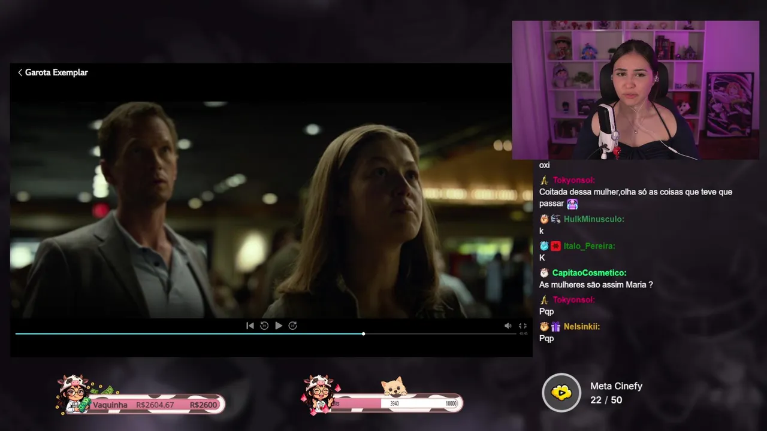Click Nelsinkii's gift badge icon
Image resolution: width=767 pixels, height=431 pixels.
pos(555,327)
